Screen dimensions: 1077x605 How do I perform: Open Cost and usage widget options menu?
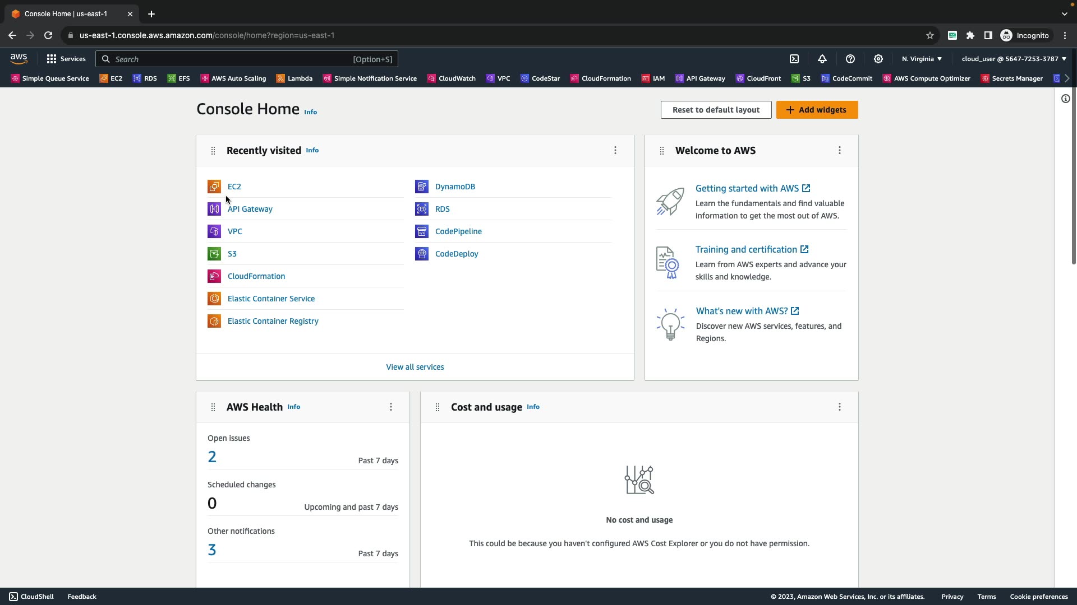pos(840,407)
